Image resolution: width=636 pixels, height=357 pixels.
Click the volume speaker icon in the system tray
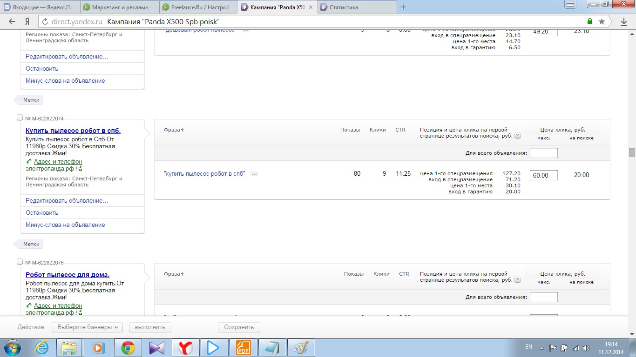point(587,348)
